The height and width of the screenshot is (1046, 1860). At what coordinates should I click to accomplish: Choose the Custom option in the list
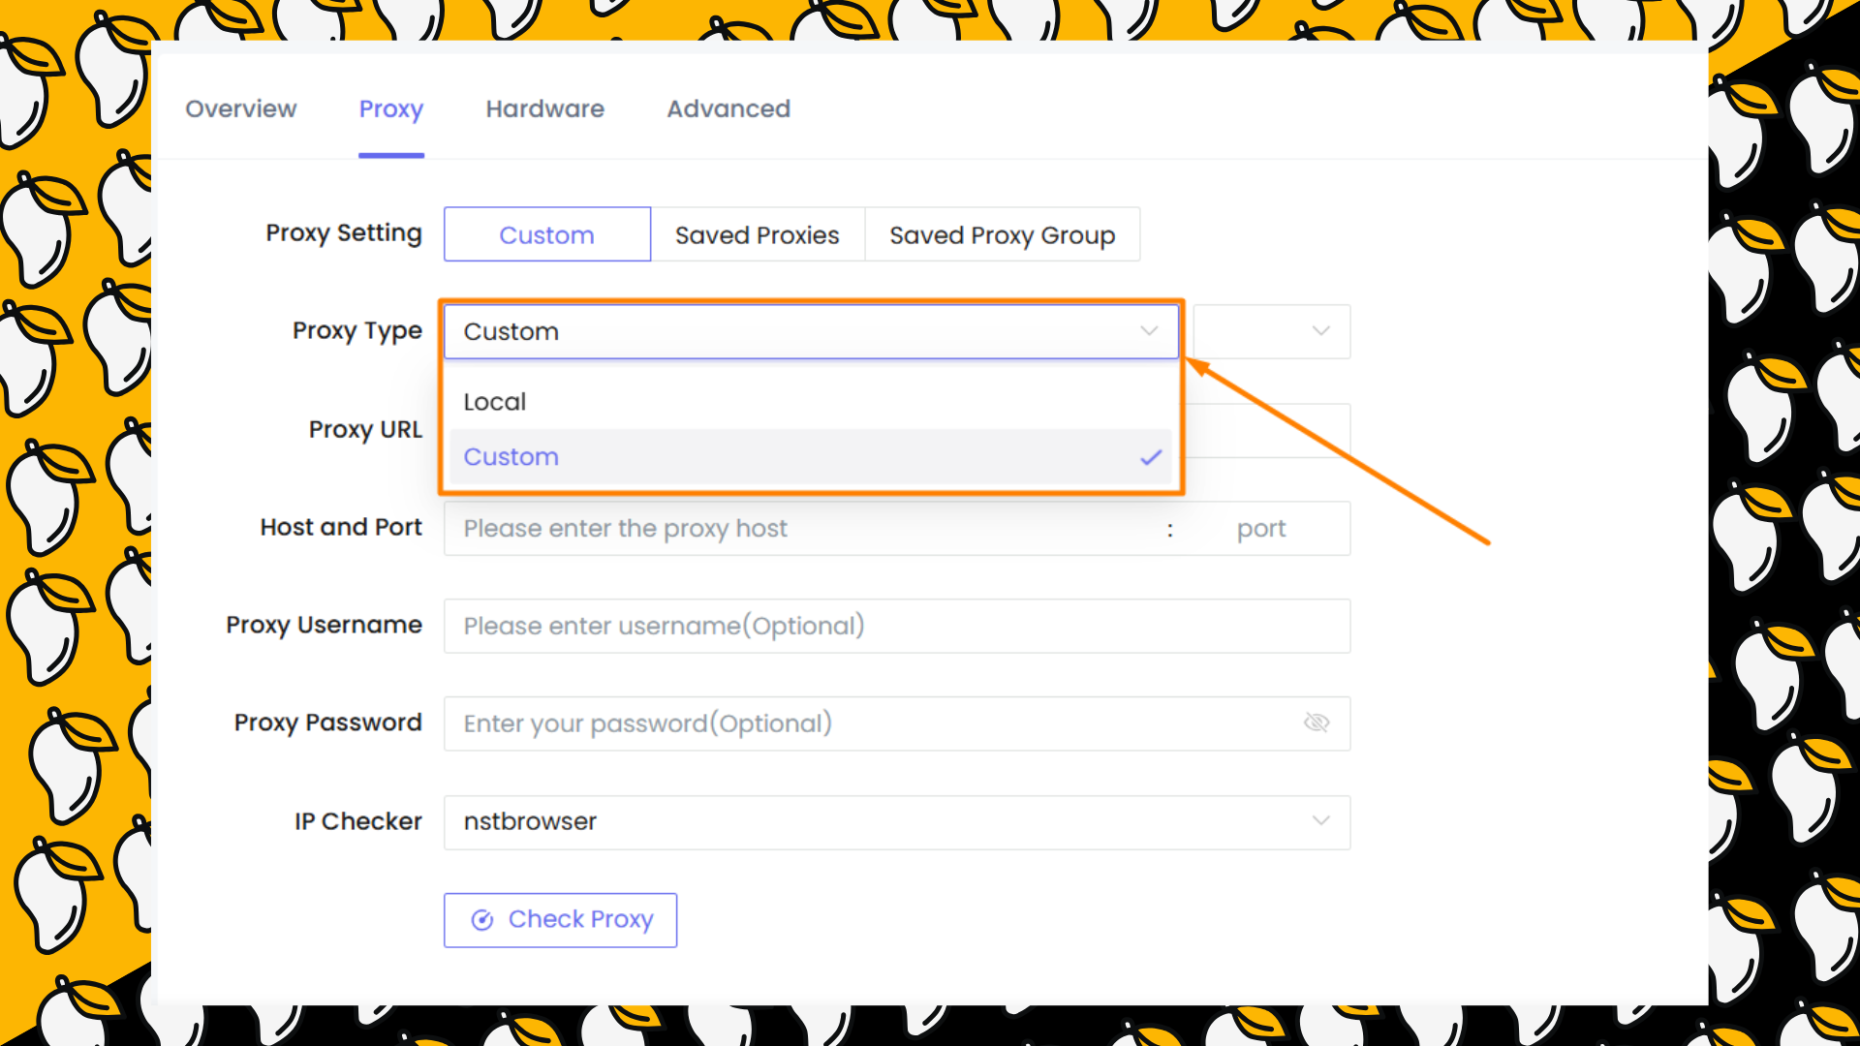click(x=811, y=457)
